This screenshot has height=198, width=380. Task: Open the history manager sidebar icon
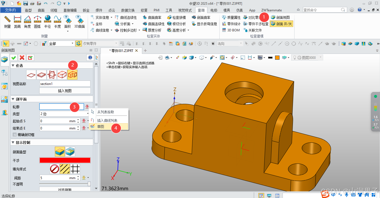coord(4,73)
